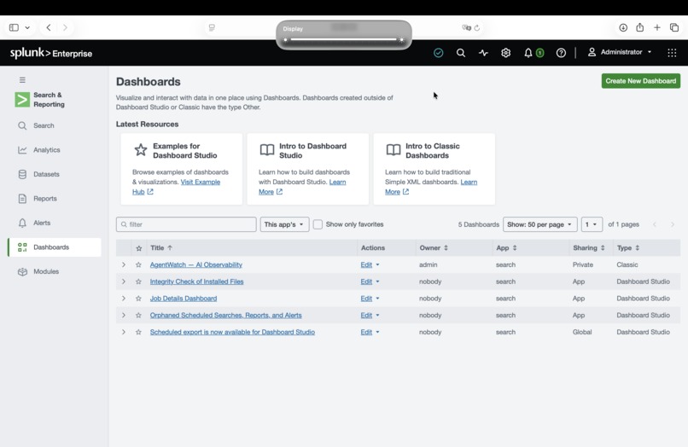Sort table by Type column
The image size is (688, 447).
(628, 248)
